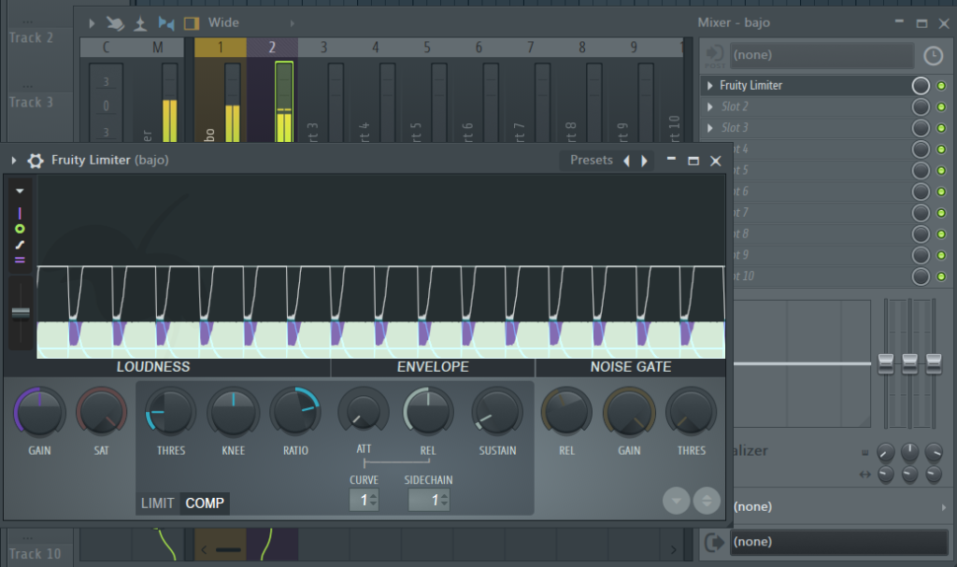Viewport: 957px width, 567px height.
Task: Open mixer options arrow menu
Action: pyautogui.click(x=92, y=23)
